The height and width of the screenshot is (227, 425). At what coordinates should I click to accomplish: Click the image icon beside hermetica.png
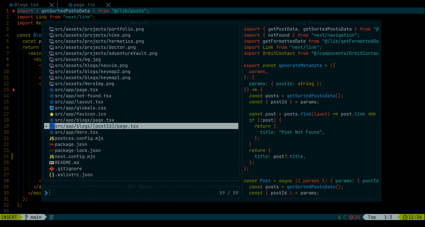52,41
